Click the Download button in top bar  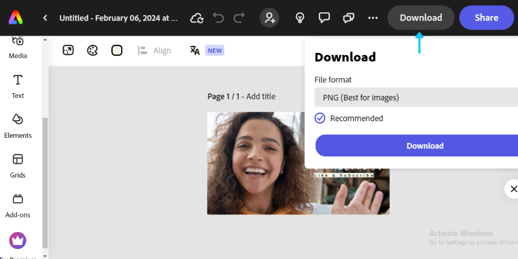pos(421,18)
